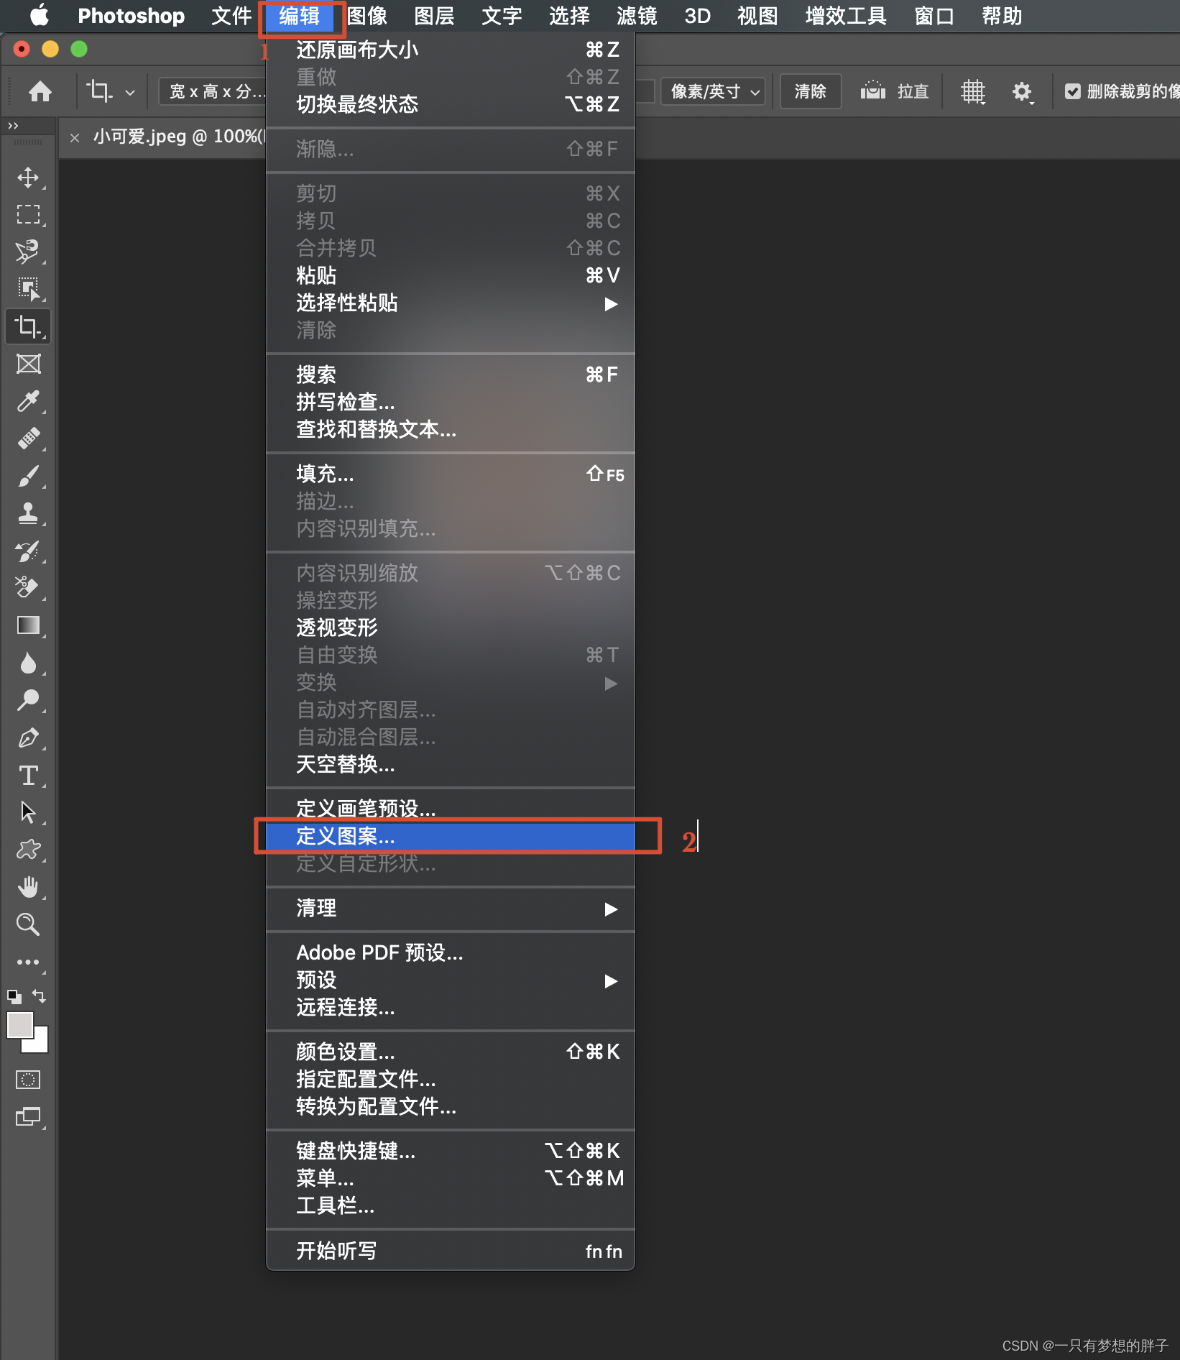Open the 帮助 menu
Screen dimensions: 1180x1360
coord(1002,16)
